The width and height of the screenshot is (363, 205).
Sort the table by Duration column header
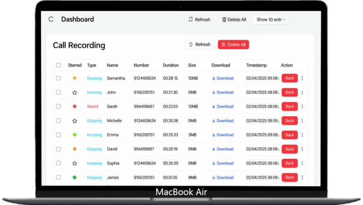point(171,65)
